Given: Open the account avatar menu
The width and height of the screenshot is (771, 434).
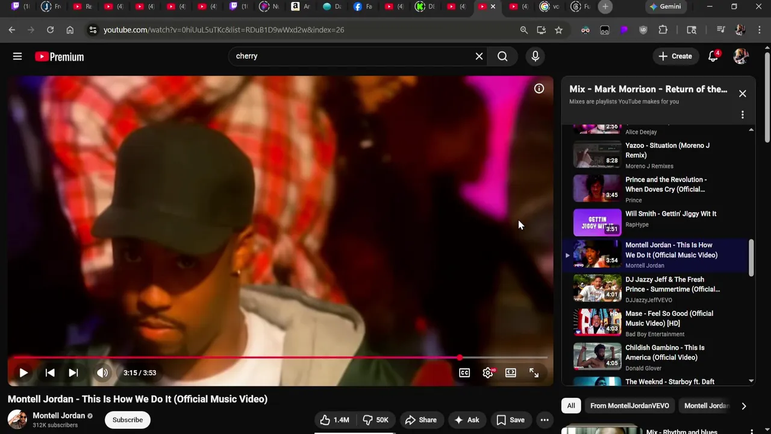Looking at the screenshot, I should pos(741,56).
